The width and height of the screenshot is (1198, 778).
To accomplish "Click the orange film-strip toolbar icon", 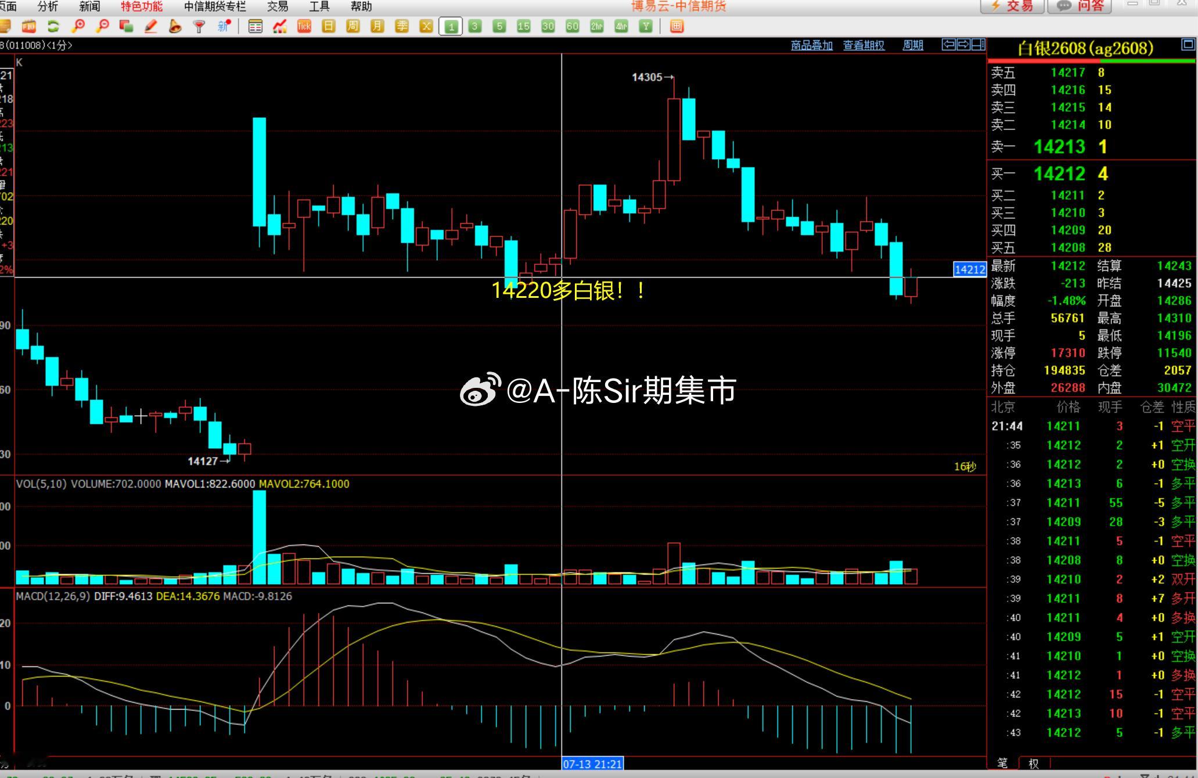I will [x=28, y=26].
